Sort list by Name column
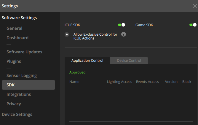 point(74,82)
